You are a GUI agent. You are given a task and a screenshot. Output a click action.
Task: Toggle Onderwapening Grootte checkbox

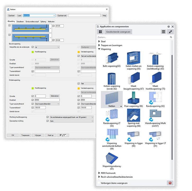[x=33, y=96]
